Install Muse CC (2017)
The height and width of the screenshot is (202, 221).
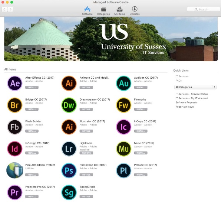click(x=141, y=153)
